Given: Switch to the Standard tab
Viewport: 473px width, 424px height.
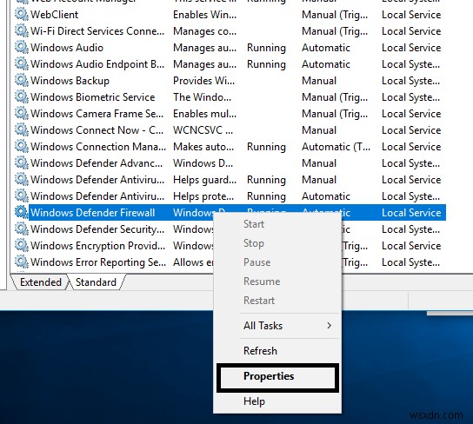Looking at the screenshot, I should coord(96,282).
